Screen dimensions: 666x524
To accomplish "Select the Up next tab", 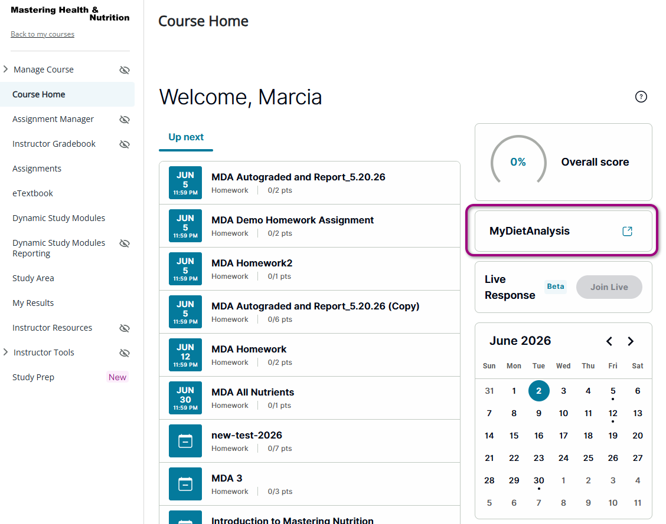I will pos(186,137).
